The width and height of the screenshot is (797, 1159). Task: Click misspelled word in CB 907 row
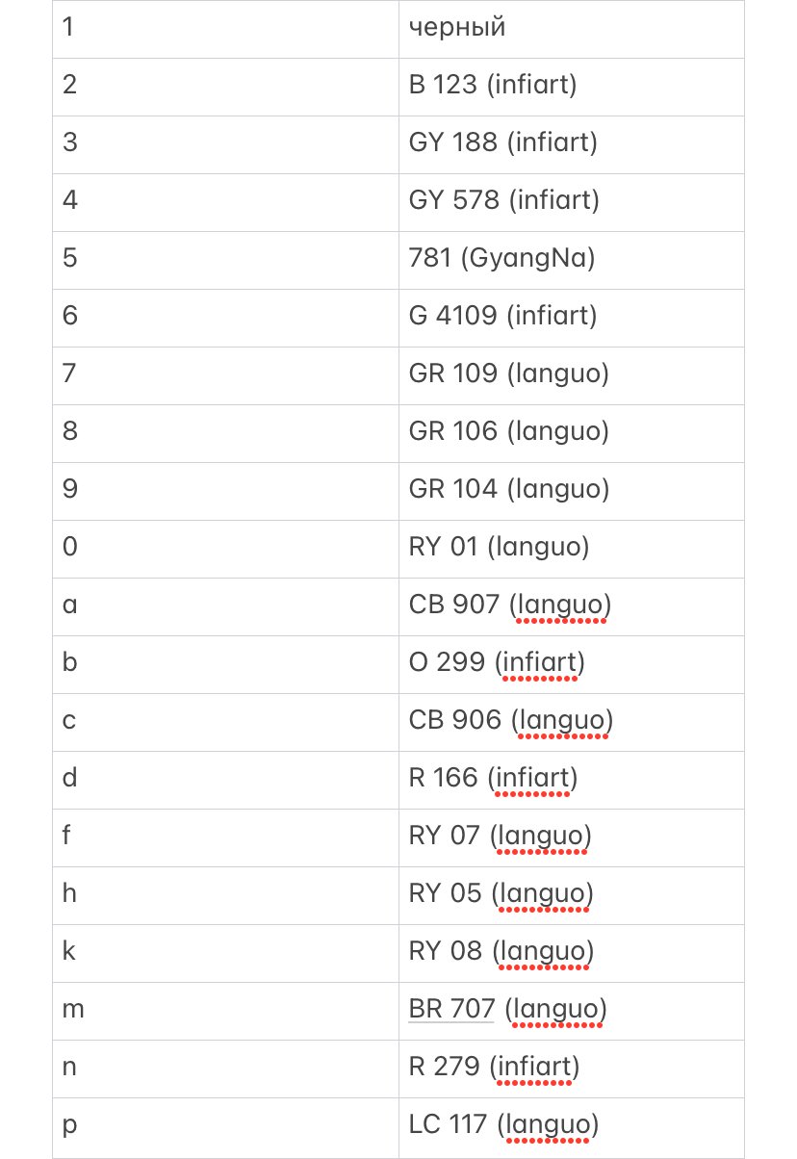pyautogui.click(x=560, y=605)
